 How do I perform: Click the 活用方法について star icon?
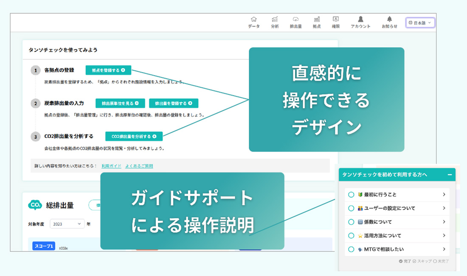point(360,236)
